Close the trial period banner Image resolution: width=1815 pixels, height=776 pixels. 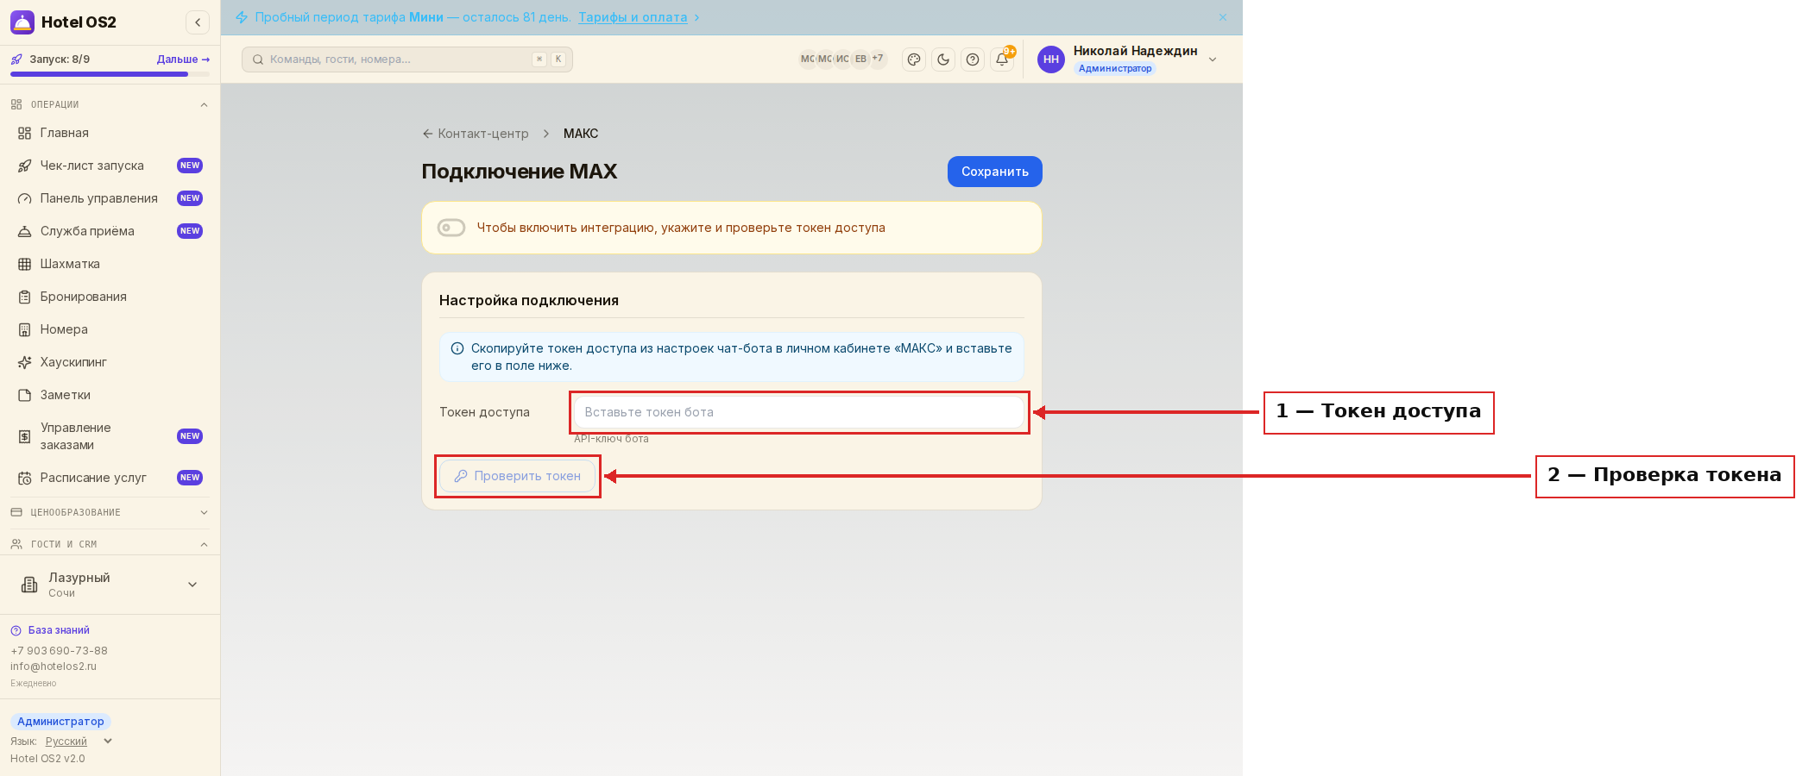tap(1223, 17)
